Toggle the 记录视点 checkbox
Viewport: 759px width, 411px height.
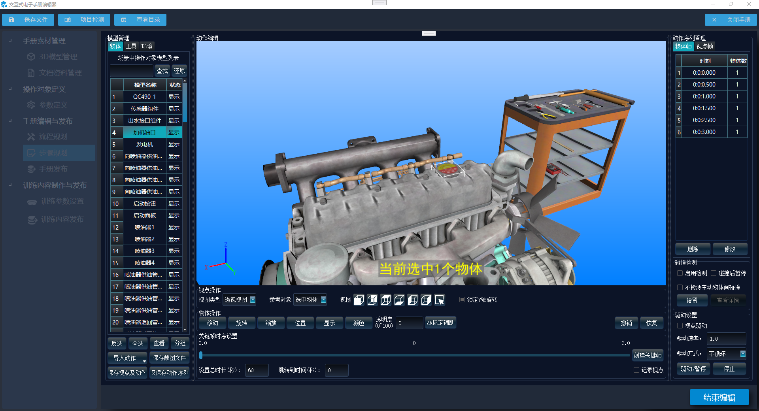[x=636, y=370]
